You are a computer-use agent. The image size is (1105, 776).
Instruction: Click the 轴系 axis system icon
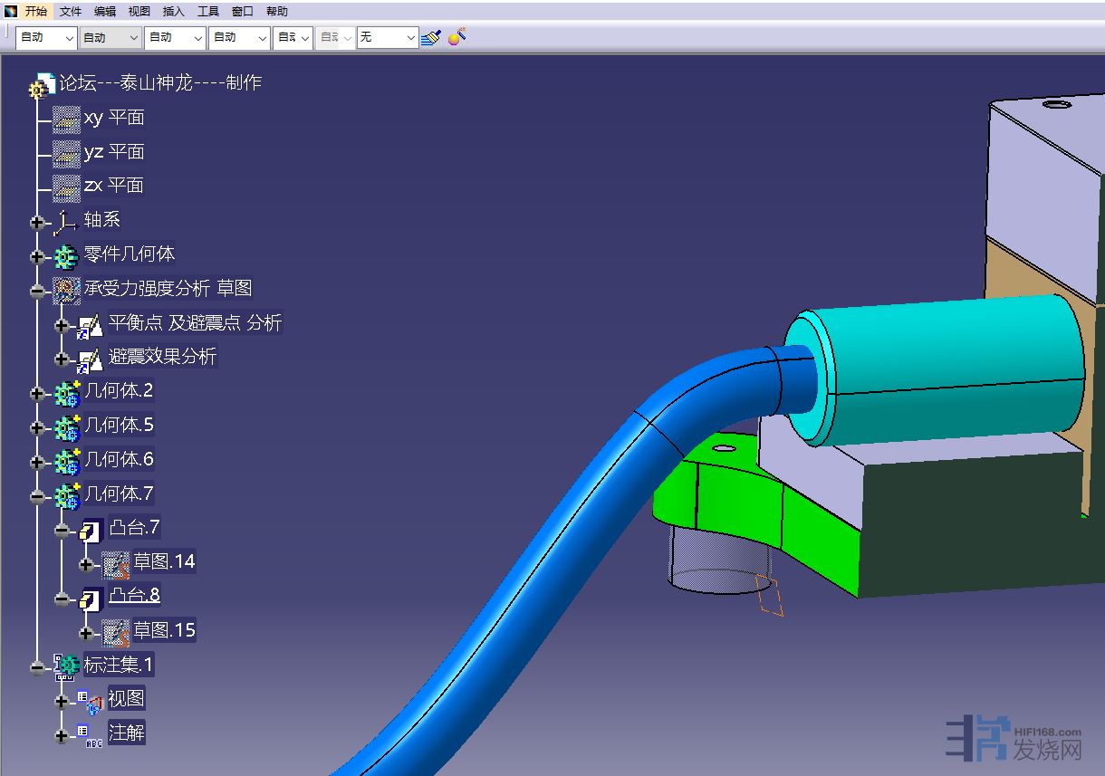[65, 221]
